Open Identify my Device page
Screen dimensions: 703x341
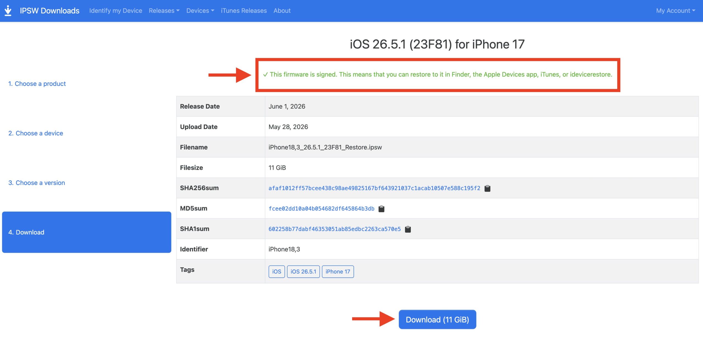pyautogui.click(x=116, y=11)
